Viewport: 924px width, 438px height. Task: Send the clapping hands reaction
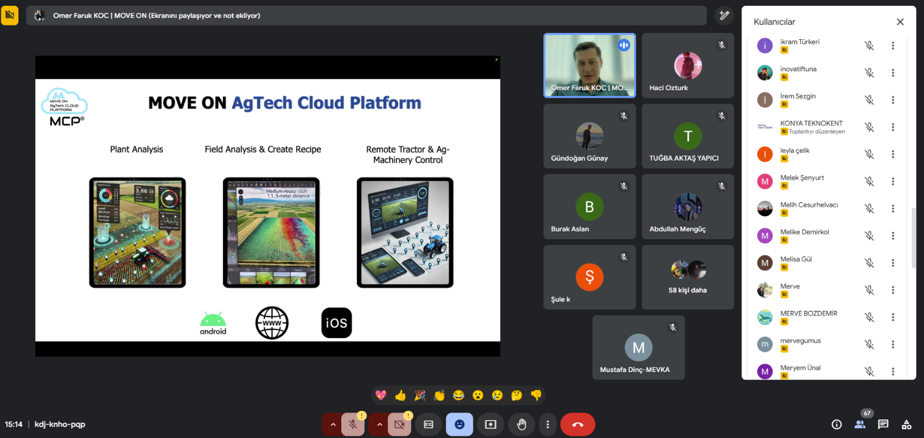pyautogui.click(x=439, y=395)
